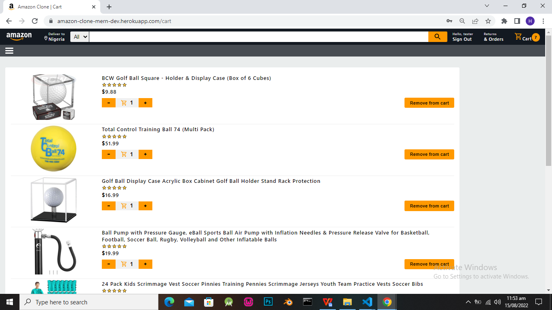The width and height of the screenshot is (552, 310).
Task: Open the Chrome three-dot menu
Action: pos(543,21)
